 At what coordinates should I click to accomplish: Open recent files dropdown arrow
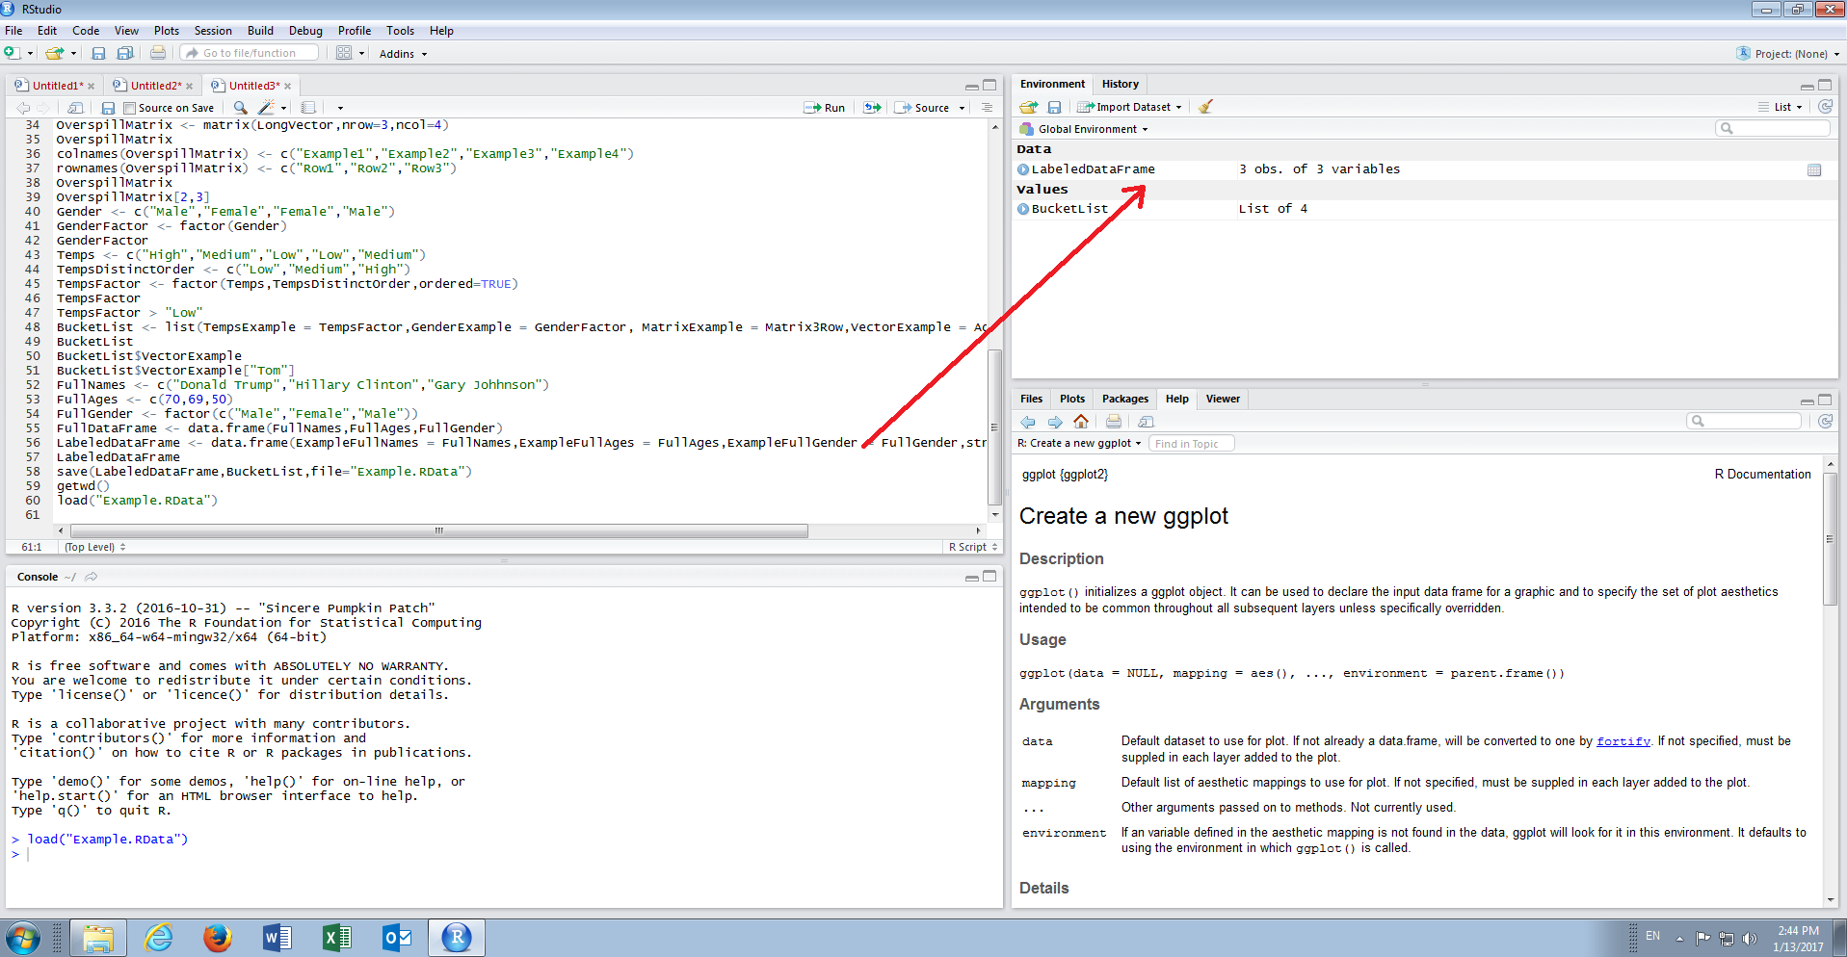(72, 54)
